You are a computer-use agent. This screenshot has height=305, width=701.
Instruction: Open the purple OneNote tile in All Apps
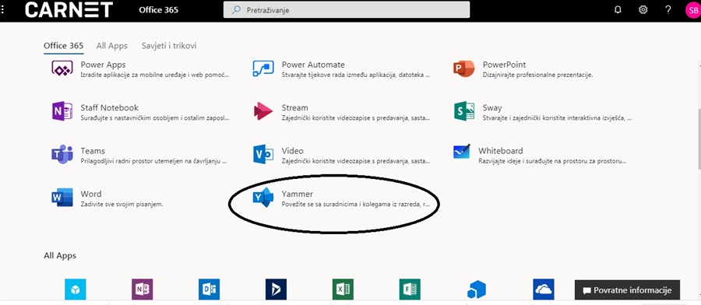[x=143, y=289]
